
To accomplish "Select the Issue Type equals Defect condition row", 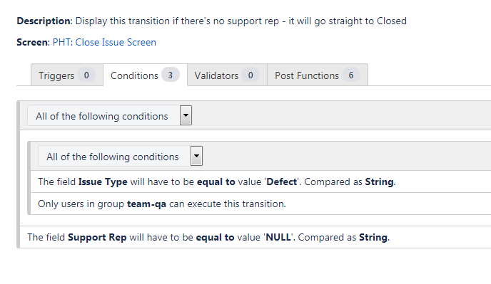I will 261,182.
